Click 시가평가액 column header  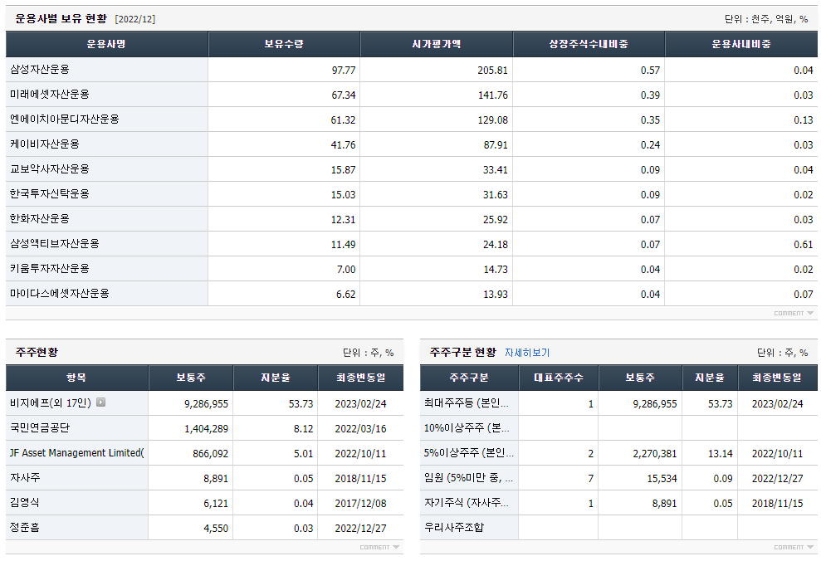click(436, 44)
